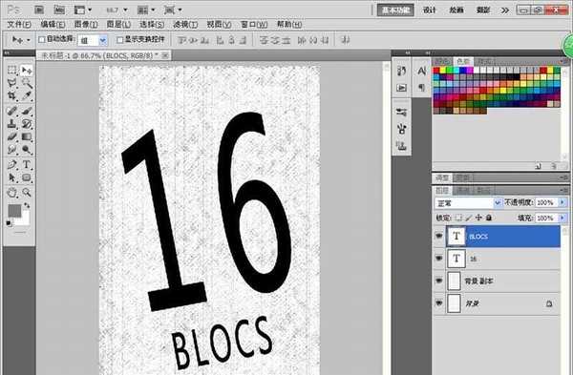Select the Zoom tool in toolbox

pos(27,192)
